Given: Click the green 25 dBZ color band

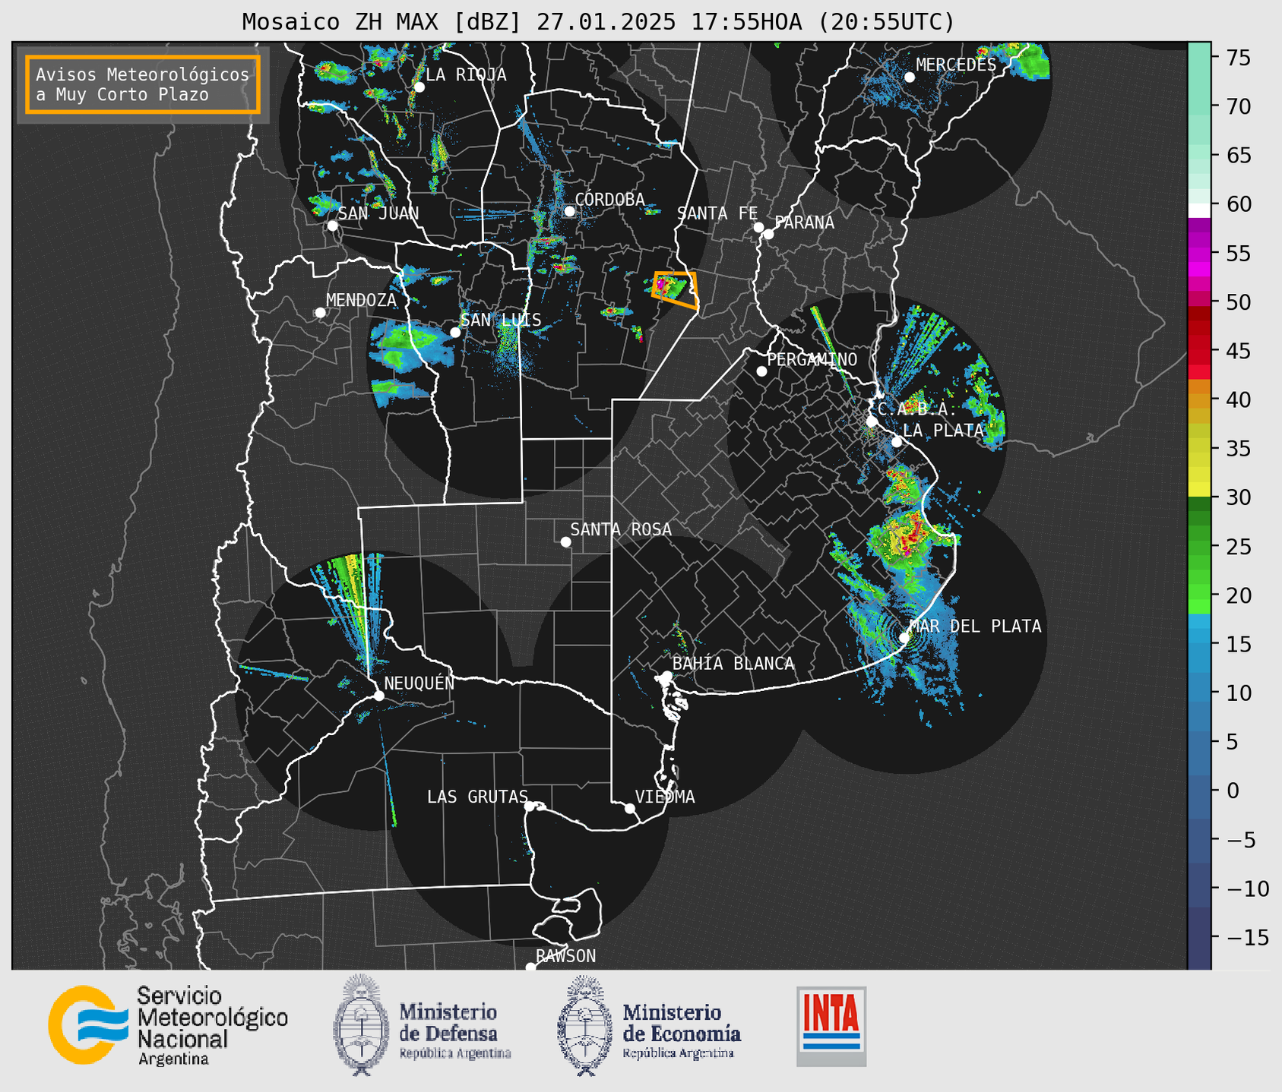Looking at the screenshot, I should coord(1199,547).
